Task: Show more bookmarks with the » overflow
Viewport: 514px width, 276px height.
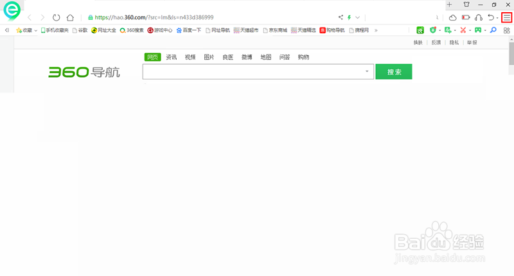Action: click(x=376, y=30)
